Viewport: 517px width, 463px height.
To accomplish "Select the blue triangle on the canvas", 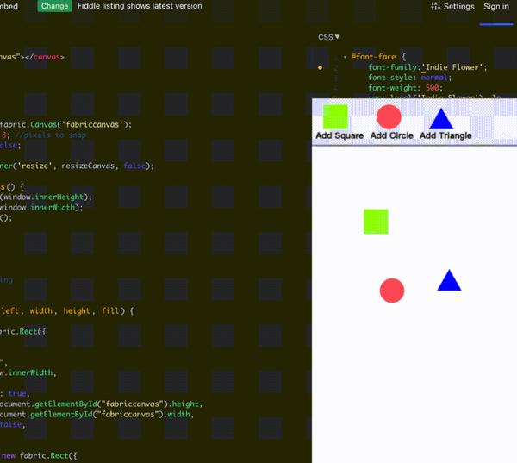I will [449, 281].
